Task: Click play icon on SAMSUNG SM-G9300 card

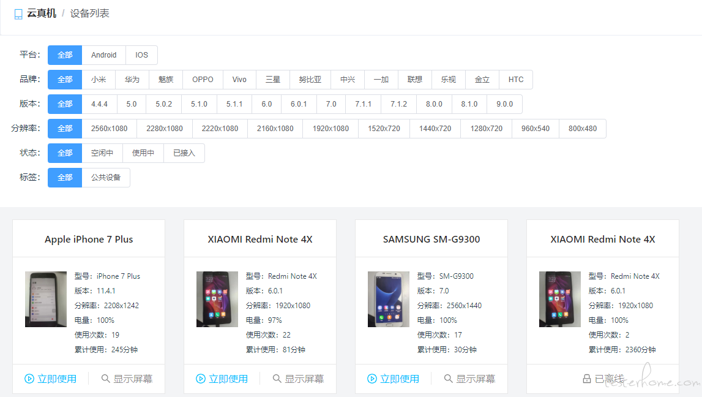Action: pos(372,379)
